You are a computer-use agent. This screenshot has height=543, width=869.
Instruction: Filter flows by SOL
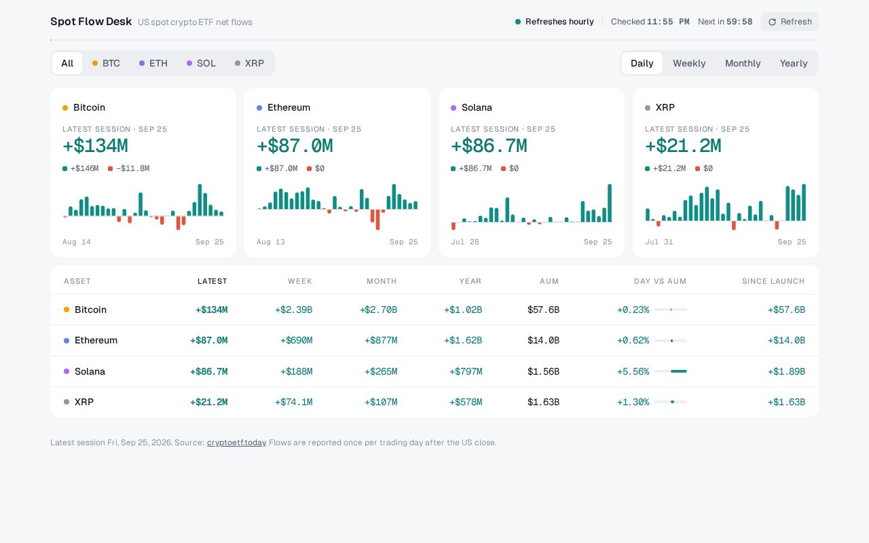(201, 63)
